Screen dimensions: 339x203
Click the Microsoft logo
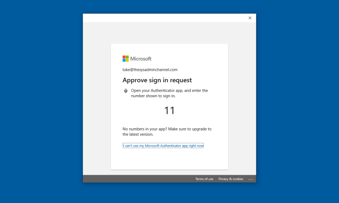(137, 59)
